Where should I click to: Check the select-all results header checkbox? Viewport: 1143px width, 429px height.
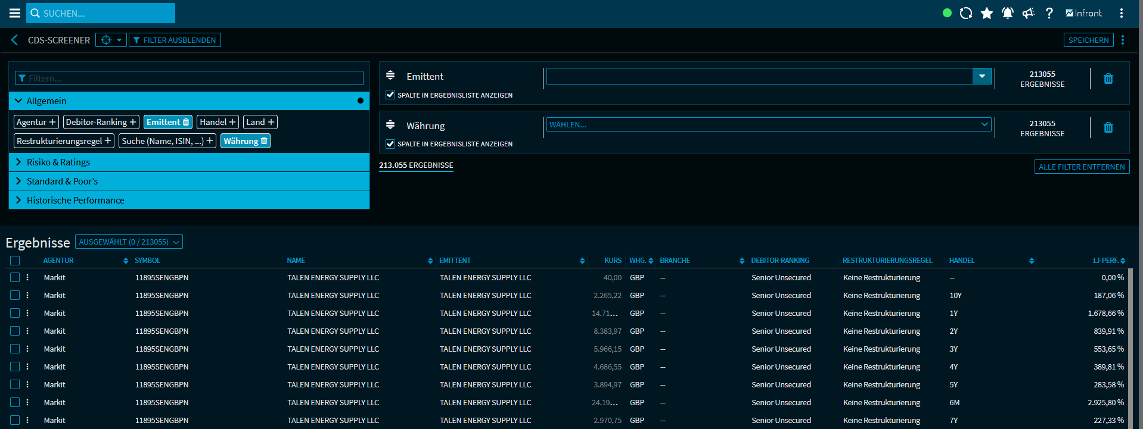click(x=15, y=261)
